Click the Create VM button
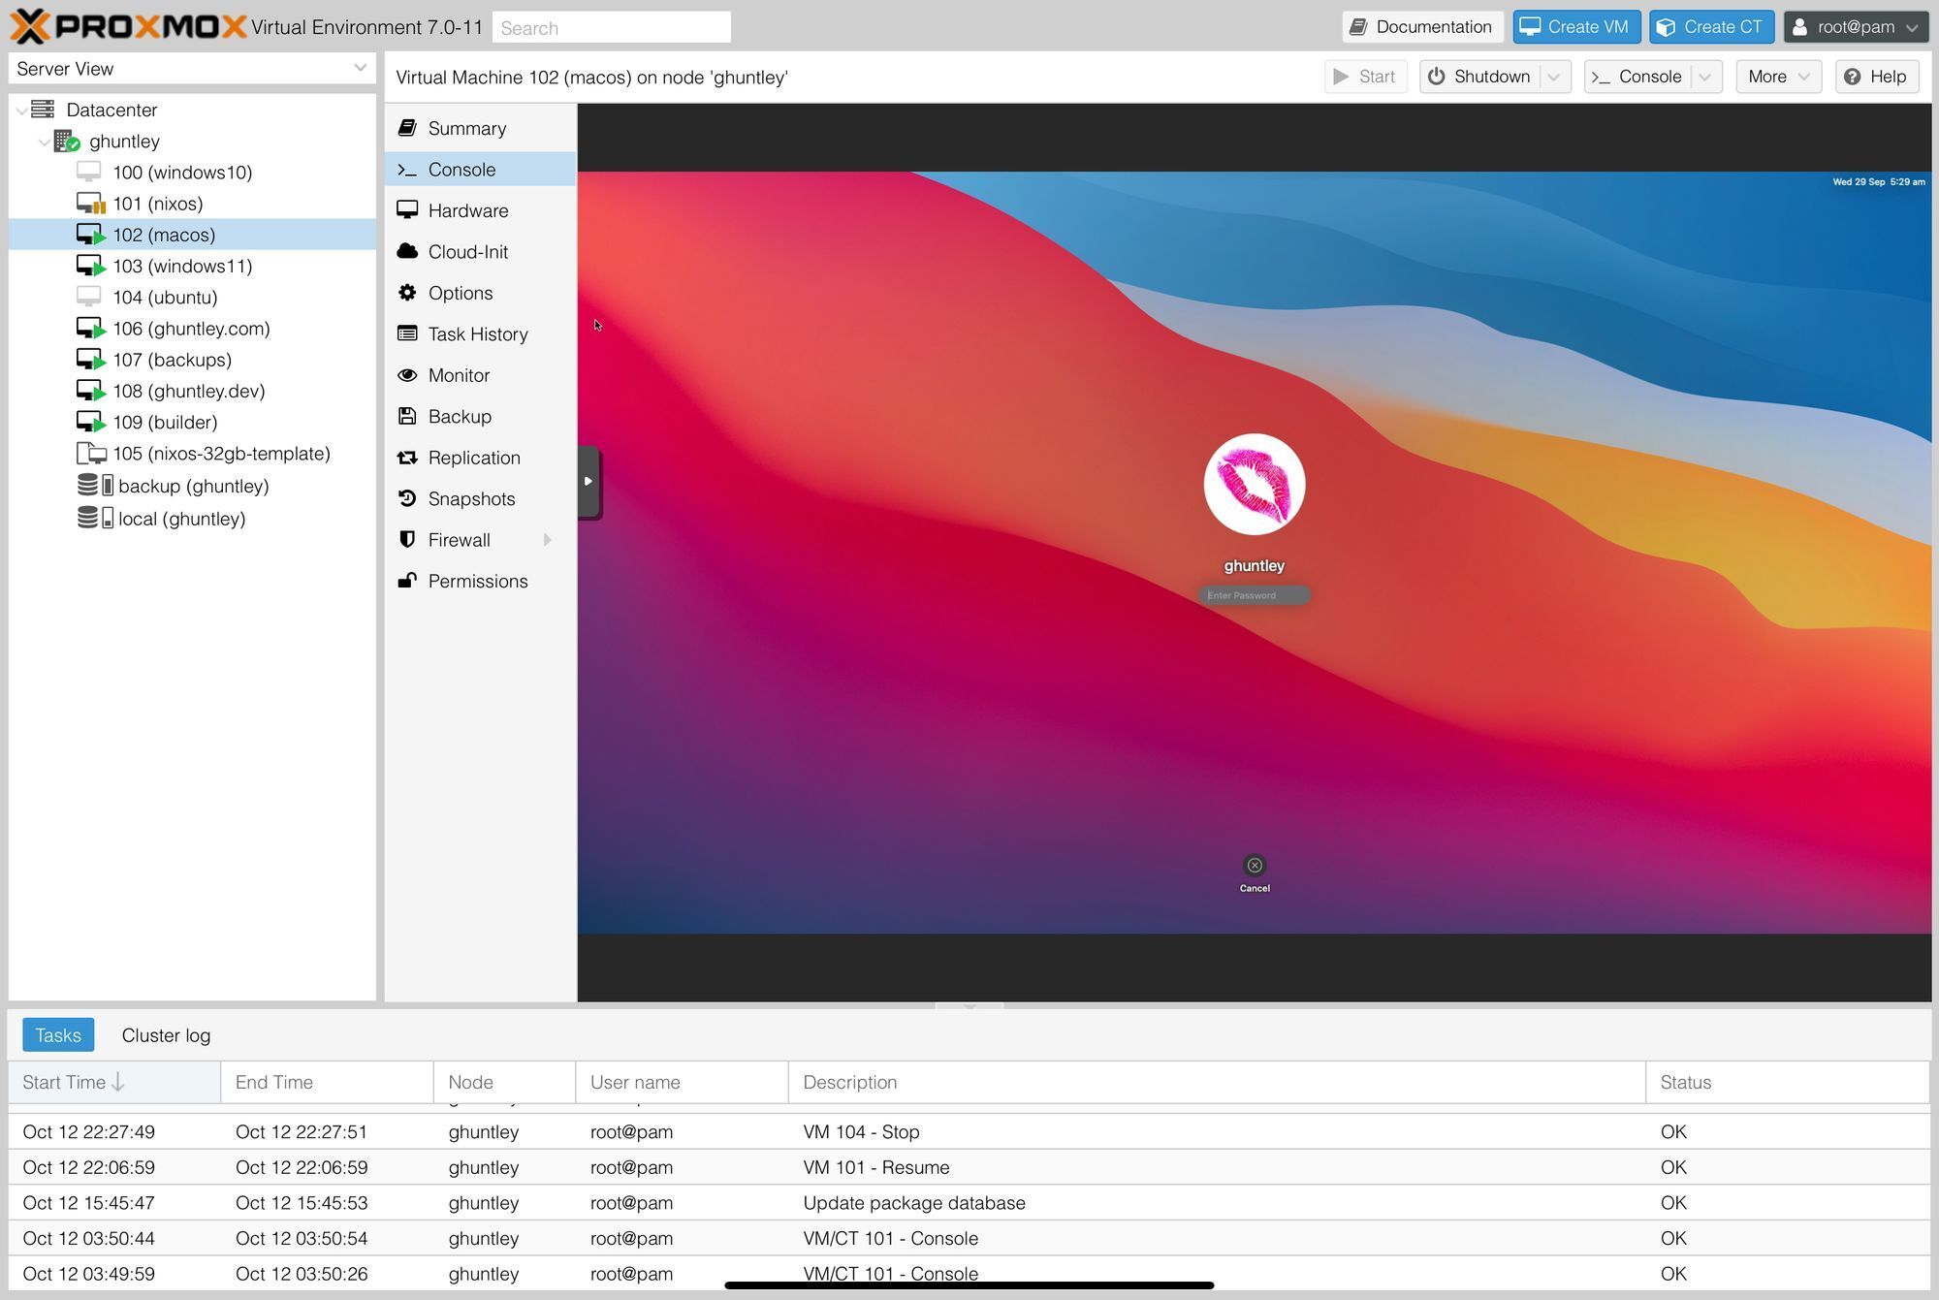 tap(1575, 27)
